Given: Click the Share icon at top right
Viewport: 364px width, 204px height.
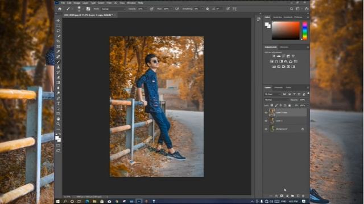Looking at the screenshot, I should pyautogui.click(x=307, y=9).
